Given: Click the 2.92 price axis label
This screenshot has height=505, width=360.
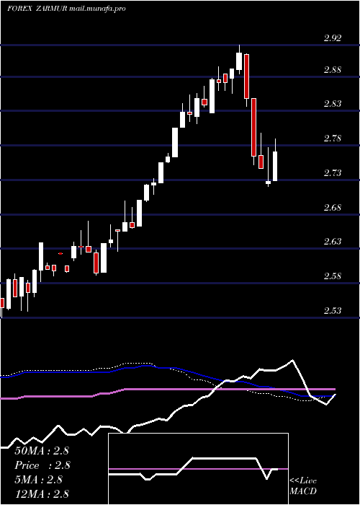Looking at the screenshot, I should click(x=333, y=38).
